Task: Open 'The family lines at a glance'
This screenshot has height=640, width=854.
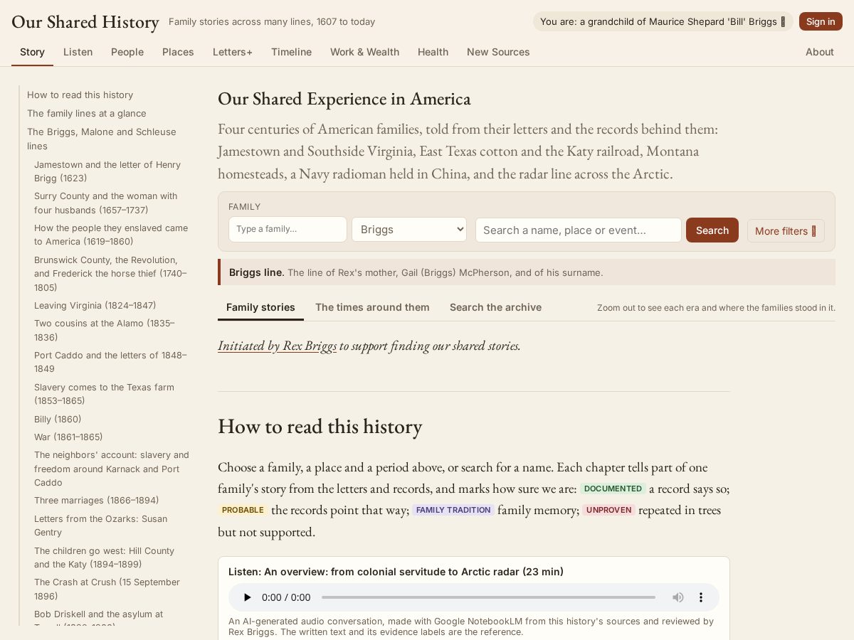Action: pos(87,113)
